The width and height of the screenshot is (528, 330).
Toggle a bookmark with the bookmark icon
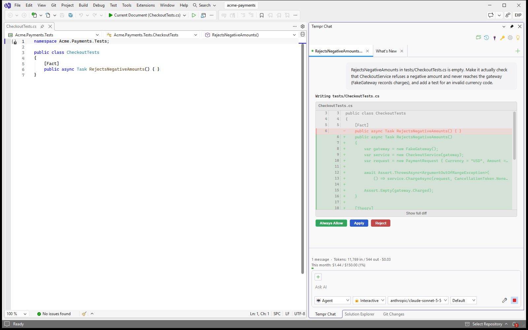click(x=261, y=15)
